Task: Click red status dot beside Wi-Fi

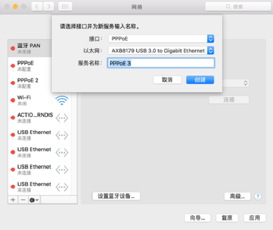Action: (x=13, y=100)
